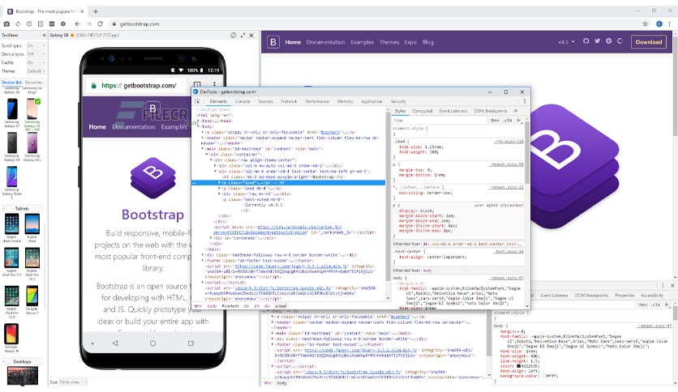The image size is (678, 392).
Task: Click the page reload icon in toolbar
Action: pos(100,24)
